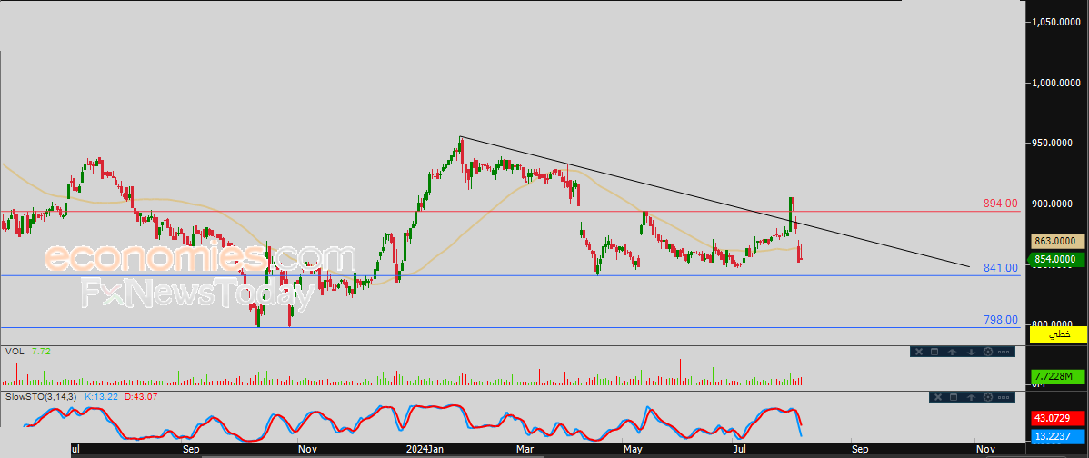Open VOL pane more options dots
The width and height of the screenshot is (1089, 458).
click(x=1004, y=352)
